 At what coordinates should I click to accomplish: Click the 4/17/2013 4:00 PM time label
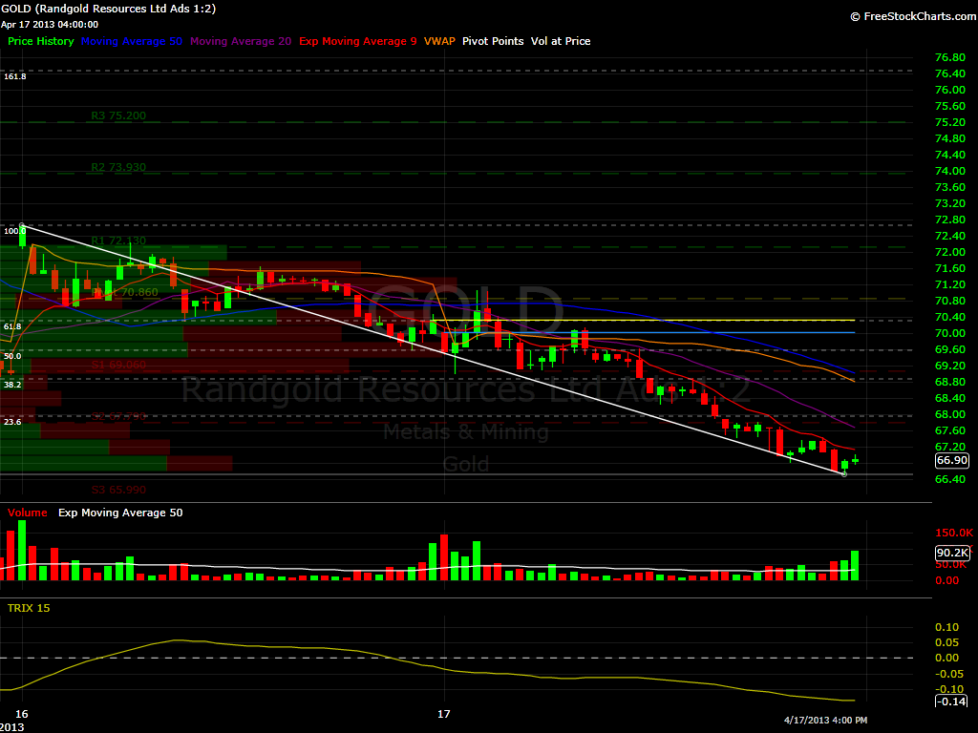pos(826,720)
